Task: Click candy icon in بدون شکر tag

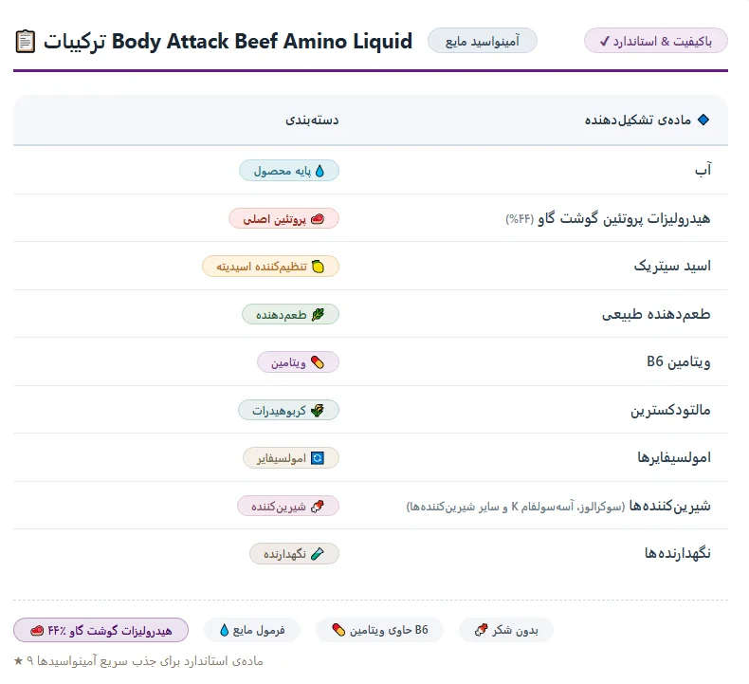Action: coord(481,630)
